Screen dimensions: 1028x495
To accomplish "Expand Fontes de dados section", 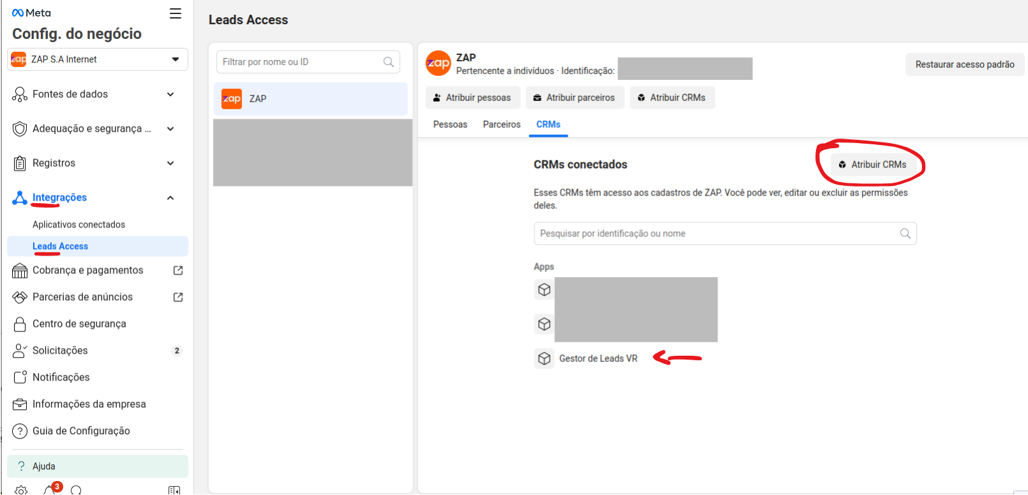I will pyautogui.click(x=170, y=95).
